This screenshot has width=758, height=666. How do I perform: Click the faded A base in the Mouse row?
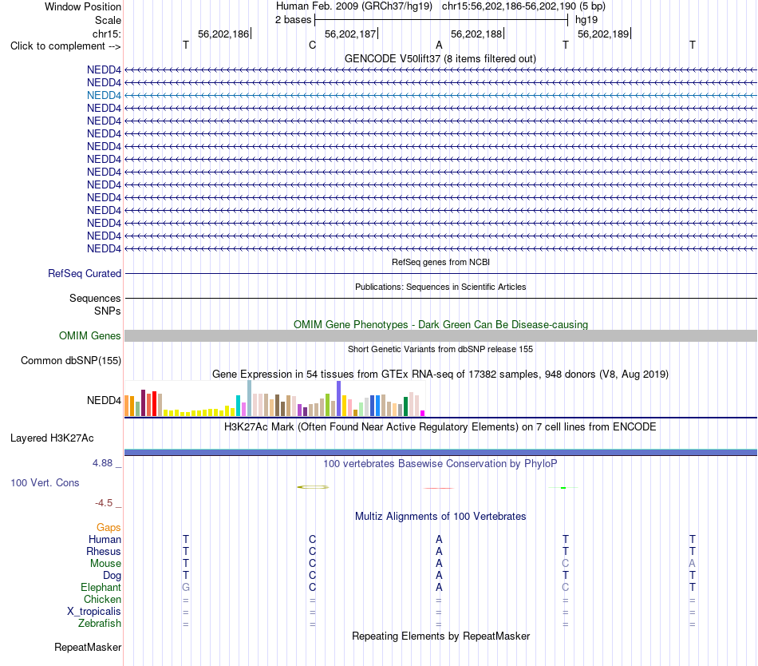click(693, 564)
